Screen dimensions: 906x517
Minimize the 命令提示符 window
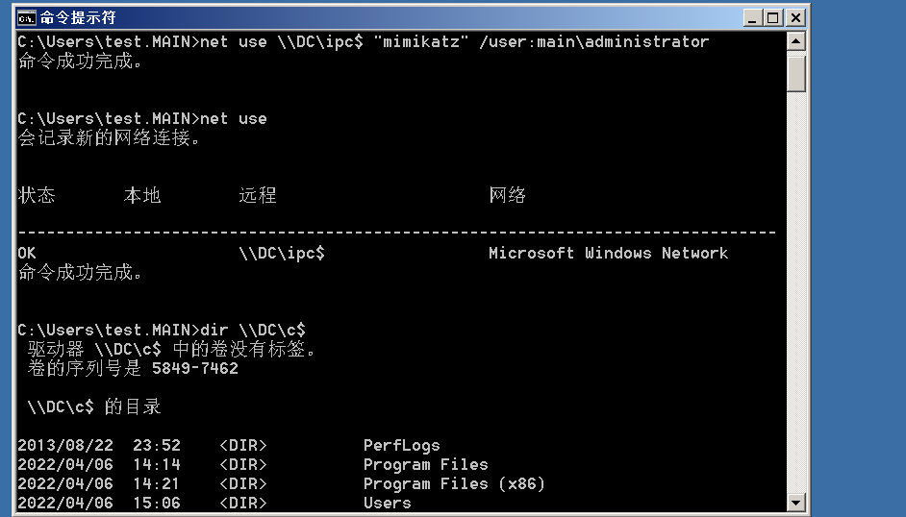[753, 17]
